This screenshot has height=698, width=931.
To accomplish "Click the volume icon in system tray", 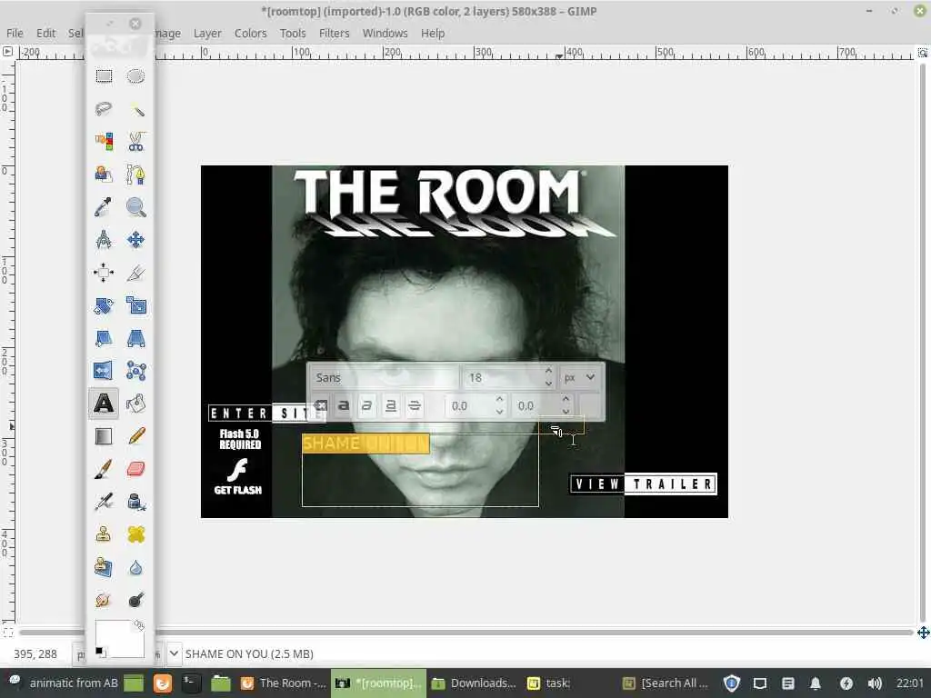I will click(875, 683).
